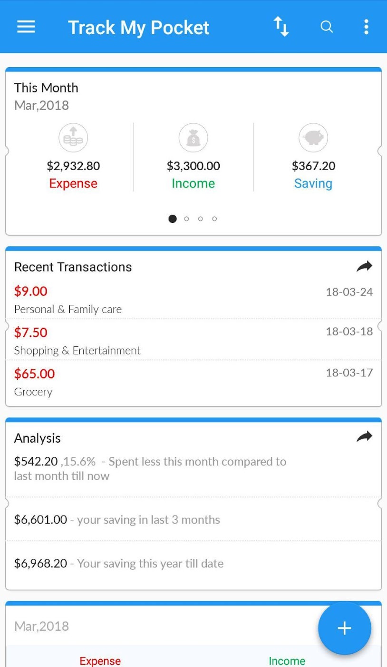Open the $65.00 Grocery transaction
Screen dimensions: 387x667
(x=193, y=382)
